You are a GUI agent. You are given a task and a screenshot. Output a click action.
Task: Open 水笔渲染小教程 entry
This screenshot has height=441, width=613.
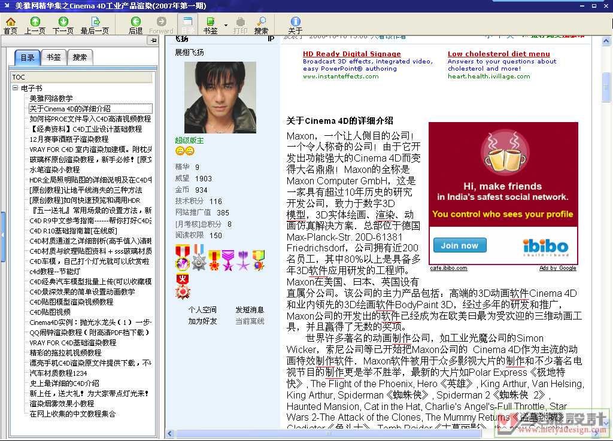coord(54,169)
